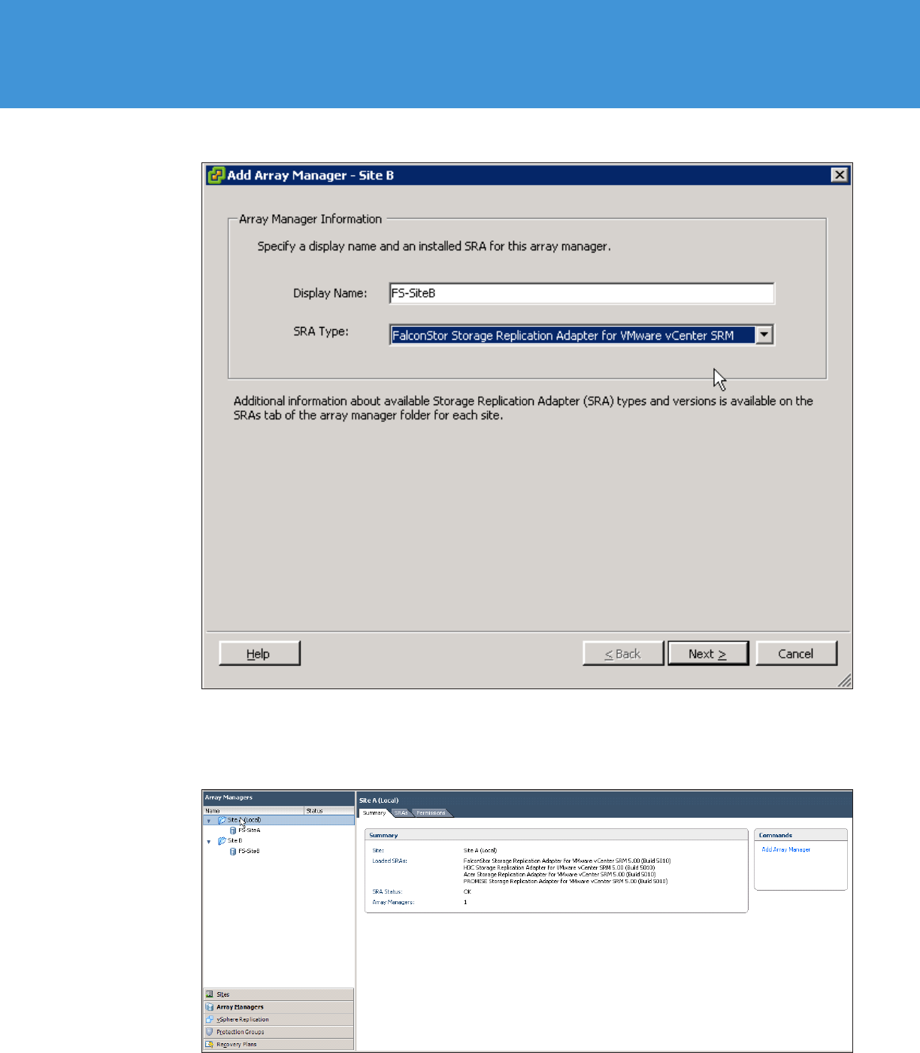Open the Protection Groups navigation section

coord(278,1032)
